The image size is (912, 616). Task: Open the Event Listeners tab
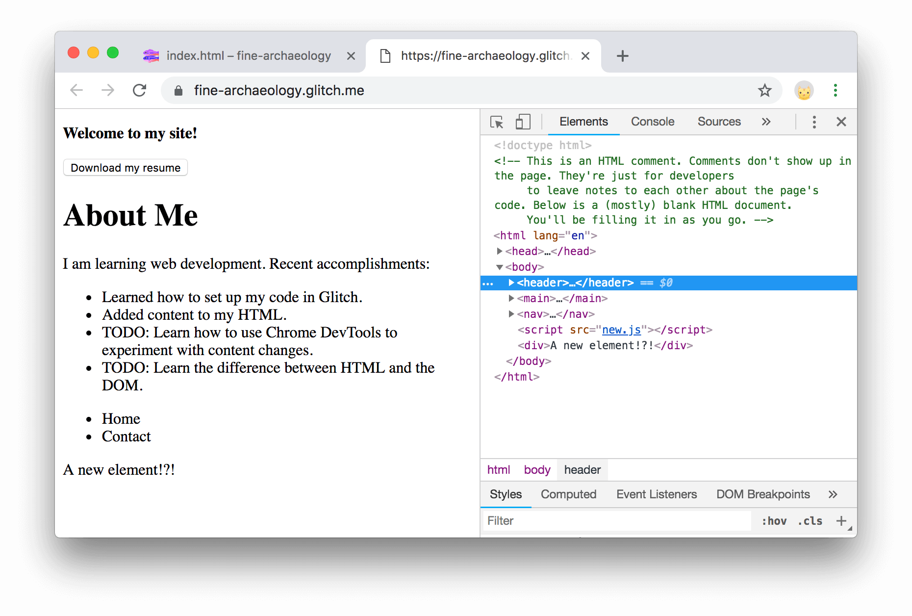click(657, 494)
